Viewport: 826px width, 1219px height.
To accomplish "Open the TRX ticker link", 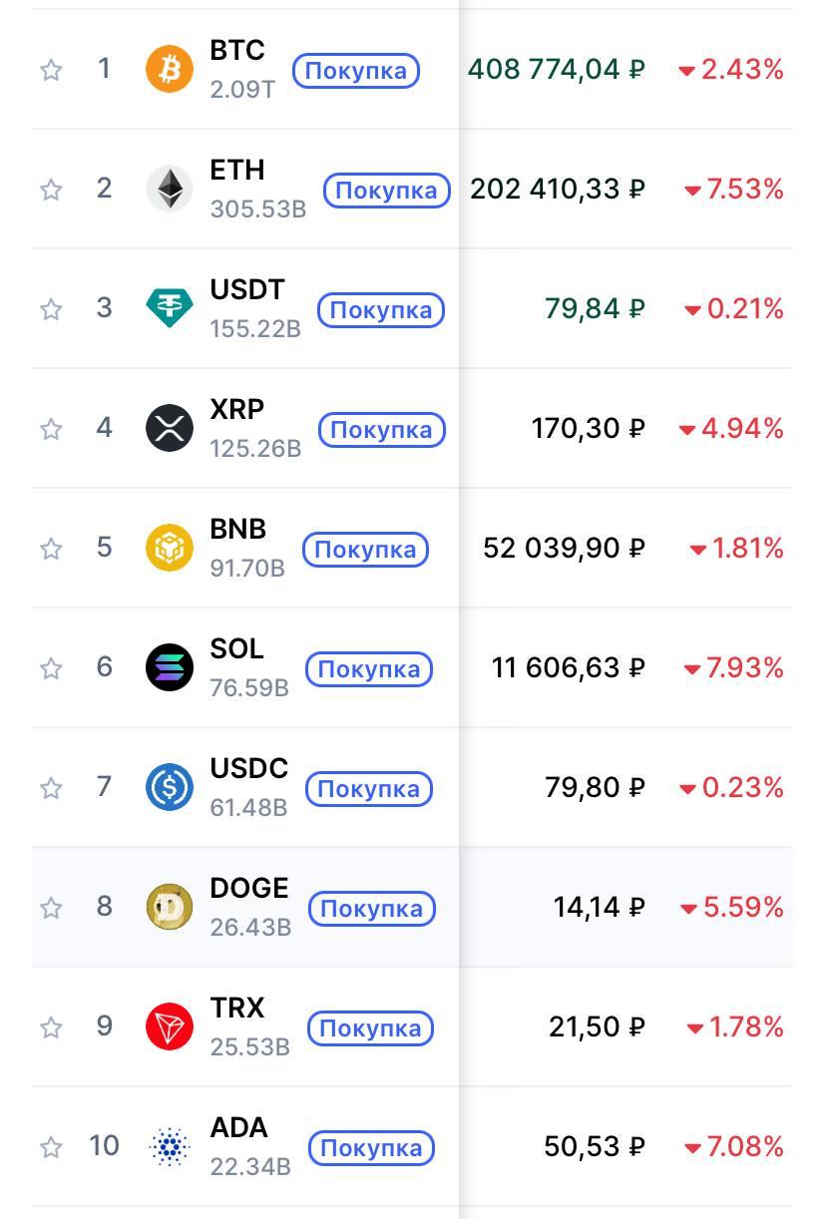I will pyautogui.click(x=236, y=1009).
